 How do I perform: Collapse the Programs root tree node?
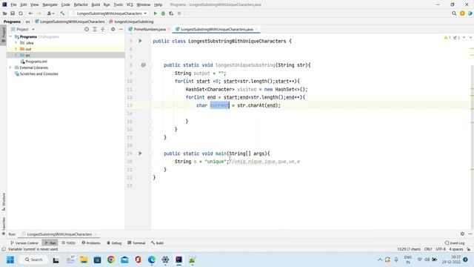(x=10, y=36)
